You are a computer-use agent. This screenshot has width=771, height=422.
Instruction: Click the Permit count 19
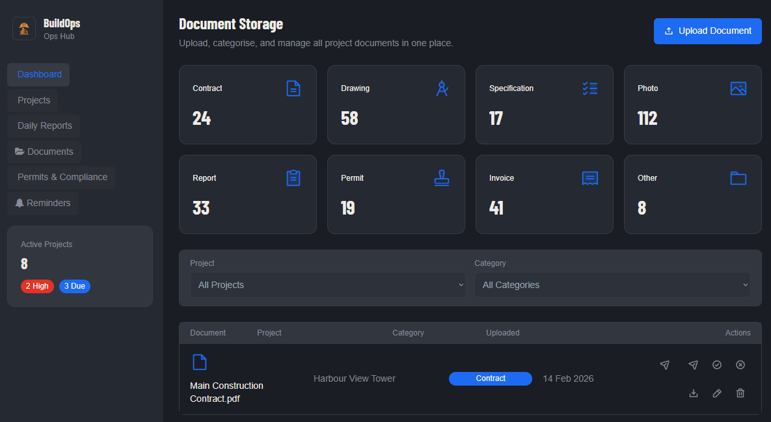coord(348,208)
